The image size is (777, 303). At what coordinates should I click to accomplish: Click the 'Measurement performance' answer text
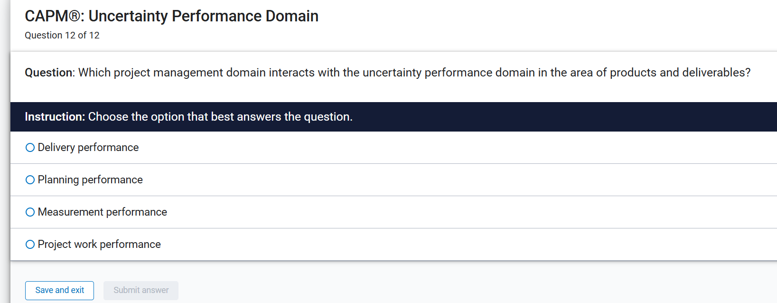click(x=103, y=212)
